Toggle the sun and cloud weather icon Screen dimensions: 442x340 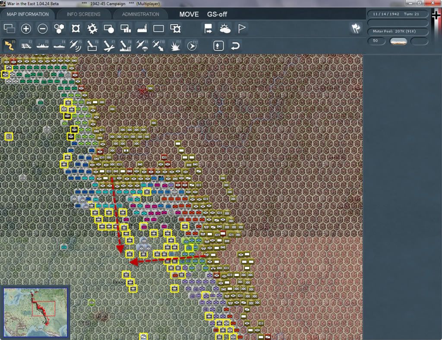coord(225,29)
